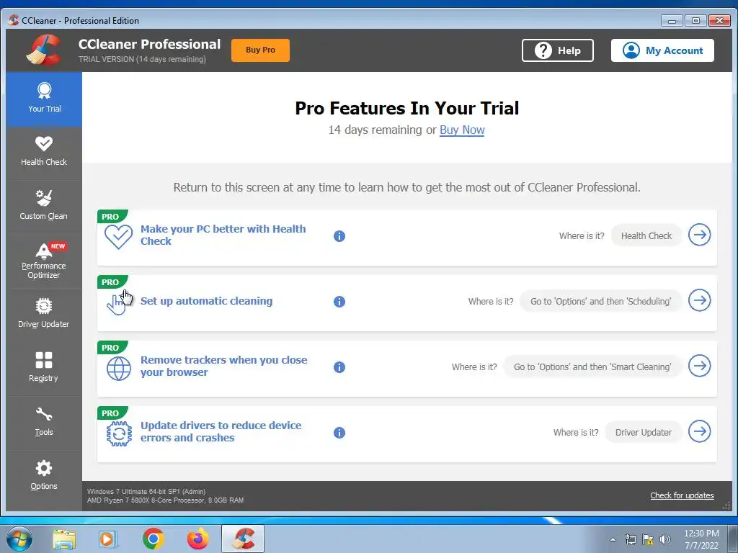Click the taskbar clock showing 12:30 PM
738x553 pixels.
701,539
